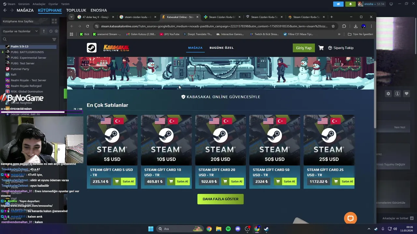
Task: Select Pummel Party in the game list
Action: tap(20, 69)
